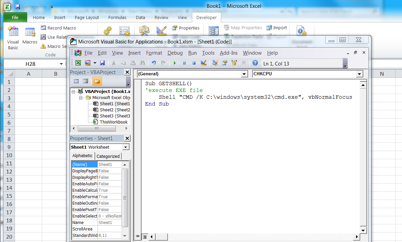Open the (General) object dropdown
Viewport: 402px width, 242px height.
click(x=244, y=74)
